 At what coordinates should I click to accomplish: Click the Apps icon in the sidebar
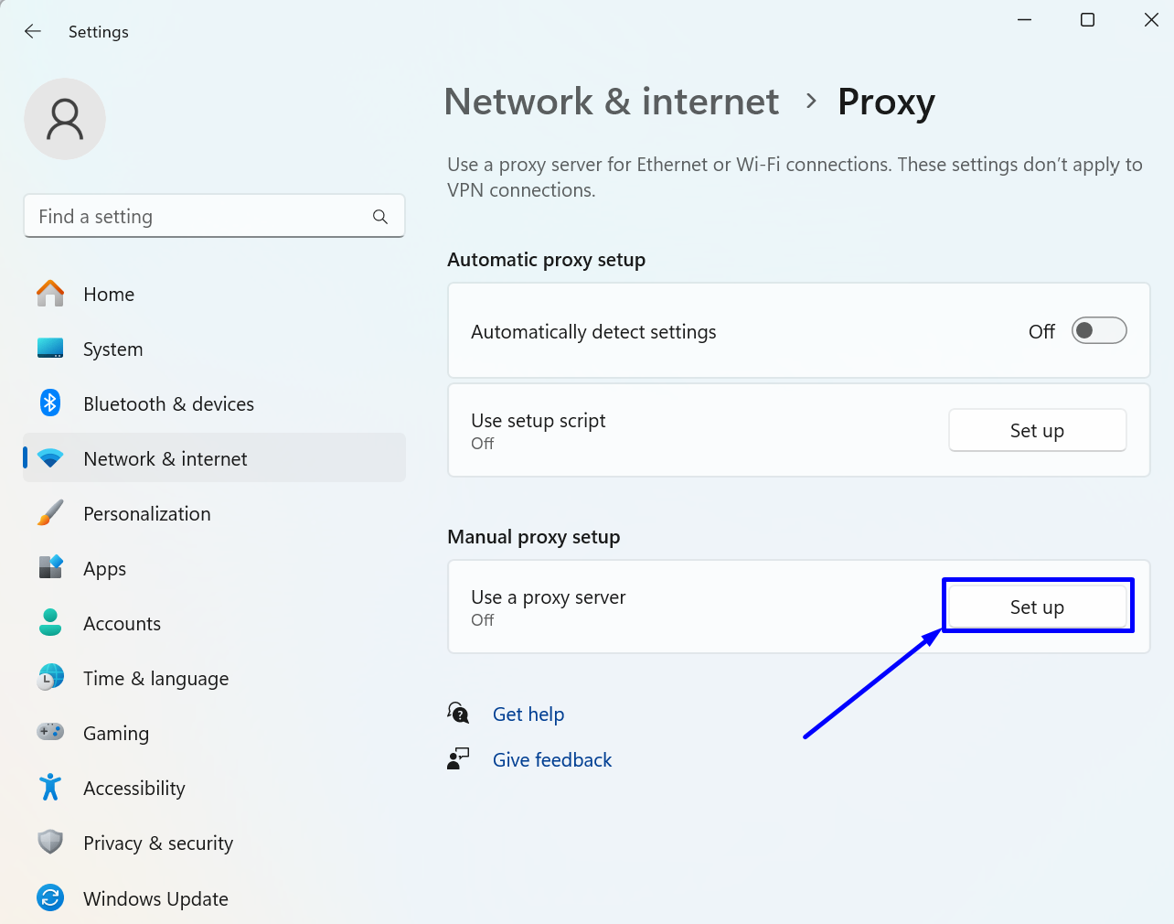[x=50, y=568]
